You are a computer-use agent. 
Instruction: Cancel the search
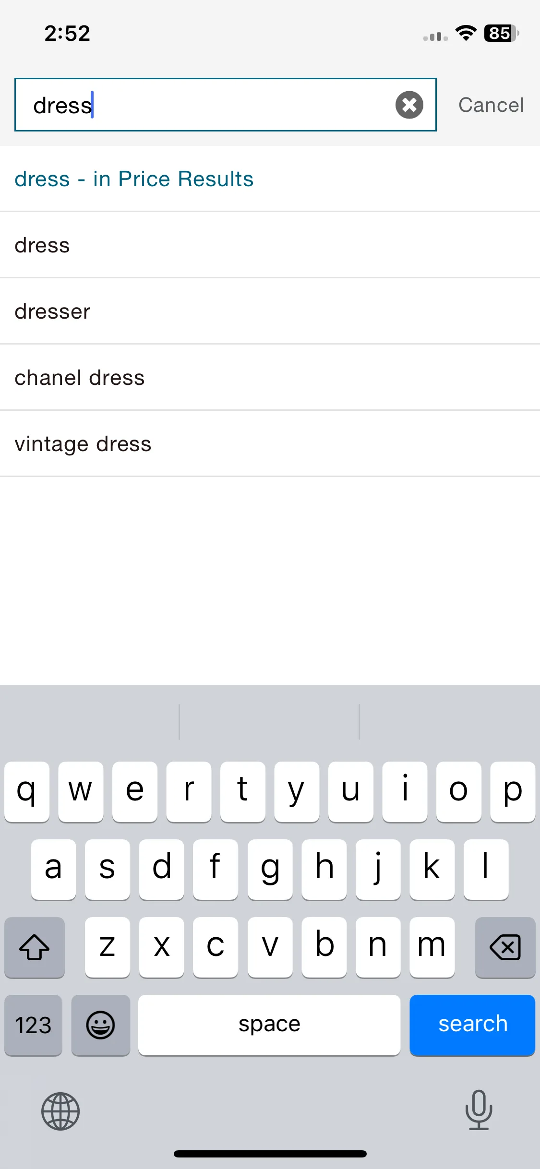tap(491, 105)
